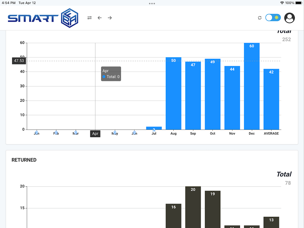The height and width of the screenshot is (228, 304).
Task: Click the Nov axis label
Action: [232, 133]
